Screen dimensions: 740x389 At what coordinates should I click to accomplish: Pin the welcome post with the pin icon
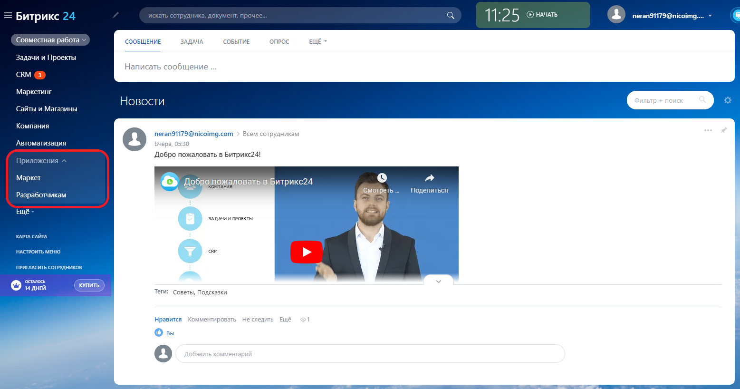click(724, 130)
